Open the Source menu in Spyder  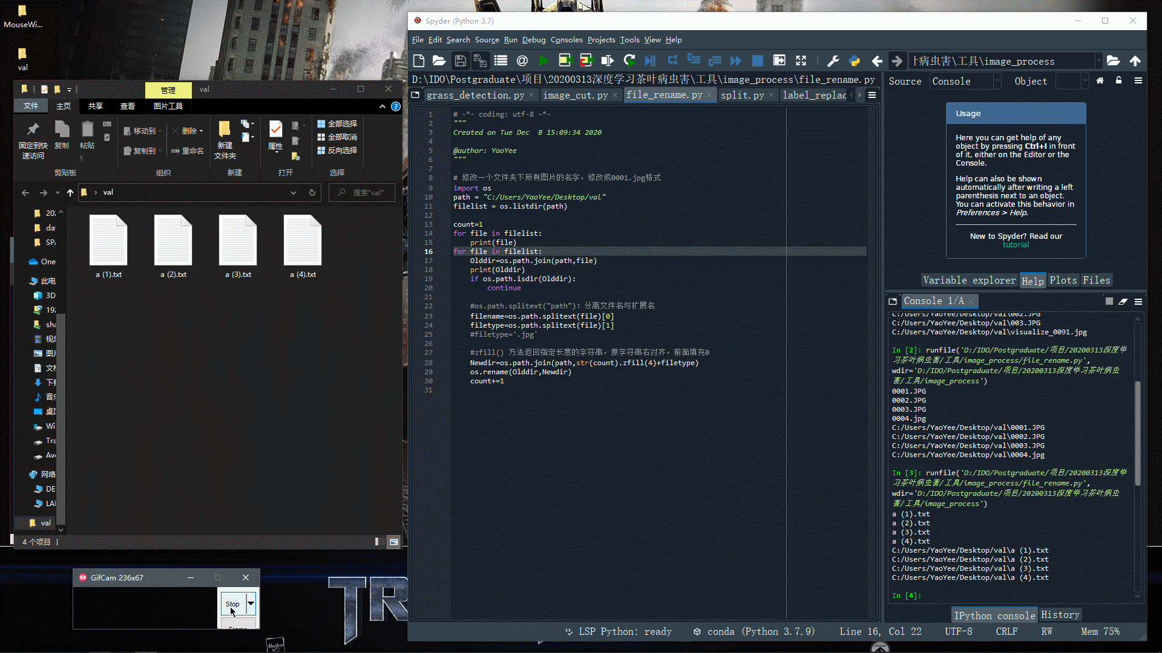[x=486, y=39]
